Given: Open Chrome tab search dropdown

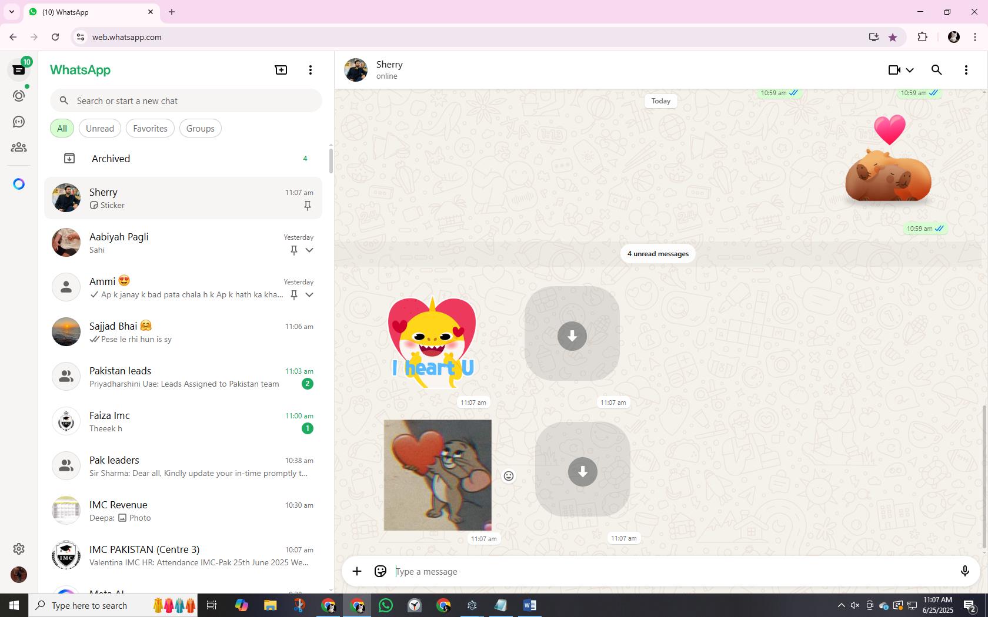Looking at the screenshot, I should [12, 12].
